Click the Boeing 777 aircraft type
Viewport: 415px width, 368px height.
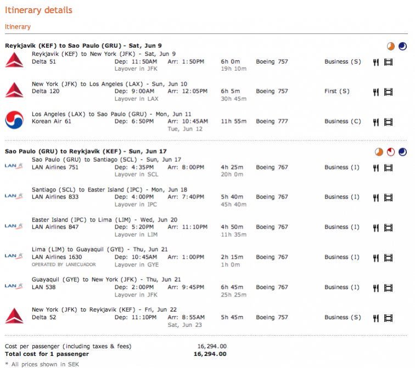272,121
